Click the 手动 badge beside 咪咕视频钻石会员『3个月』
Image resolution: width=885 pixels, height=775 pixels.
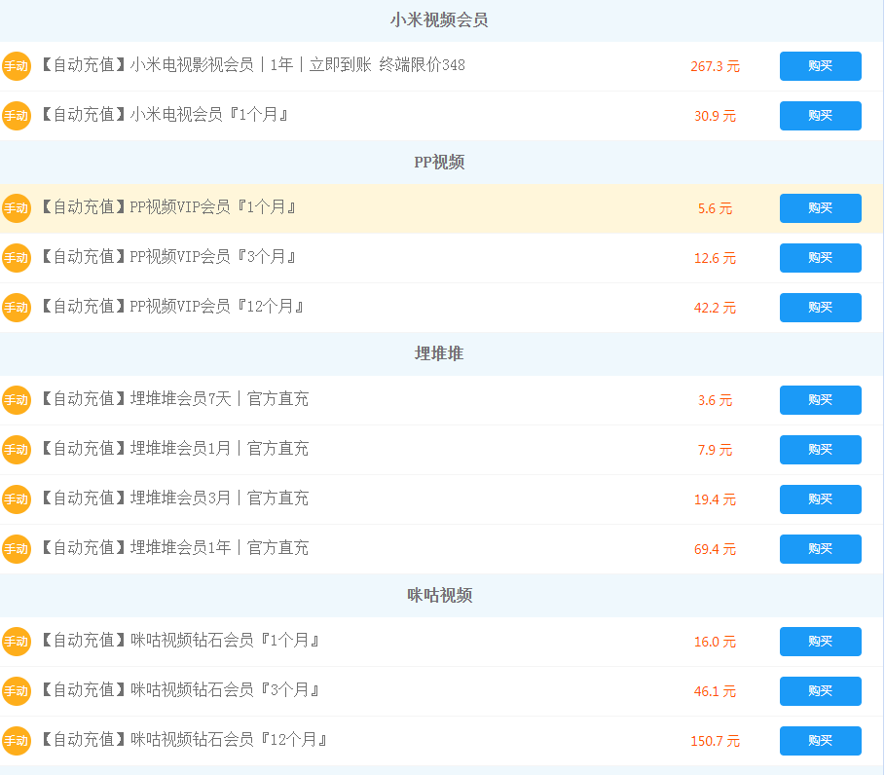click(16, 691)
